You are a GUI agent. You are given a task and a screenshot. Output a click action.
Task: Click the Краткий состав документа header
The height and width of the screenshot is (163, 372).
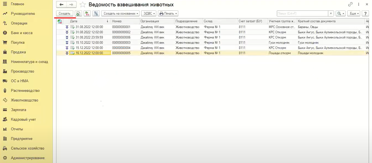click(x=330, y=21)
